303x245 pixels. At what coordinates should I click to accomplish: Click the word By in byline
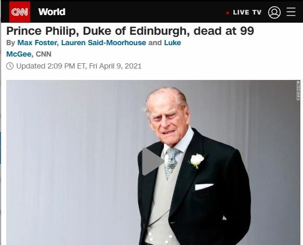click(10, 43)
